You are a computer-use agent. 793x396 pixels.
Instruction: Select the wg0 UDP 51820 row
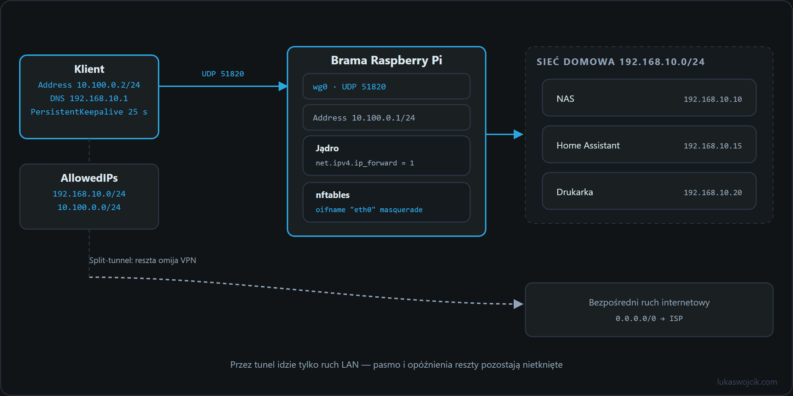pos(387,86)
